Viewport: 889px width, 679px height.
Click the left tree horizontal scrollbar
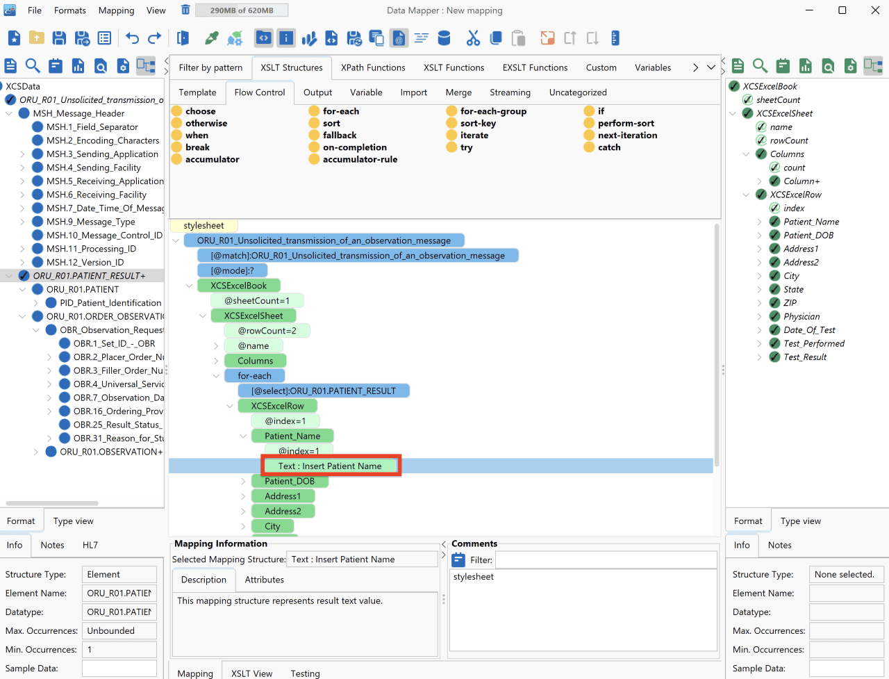coord(52,502)
